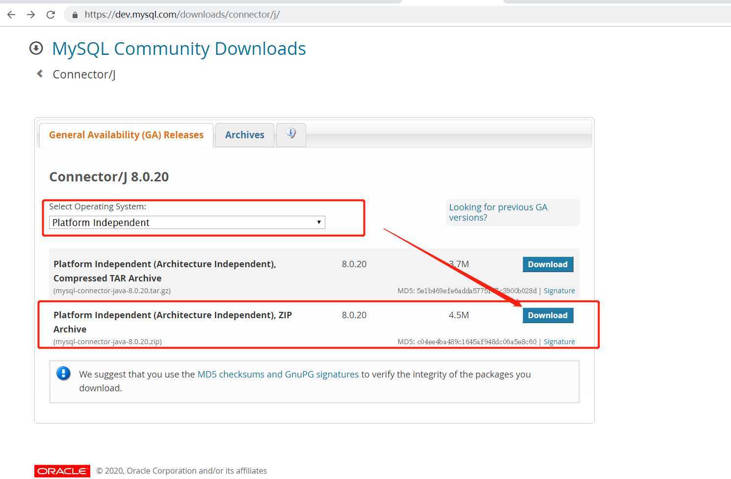
Task: Select the Oracle copyright footer text
Action: click(182, 471)
